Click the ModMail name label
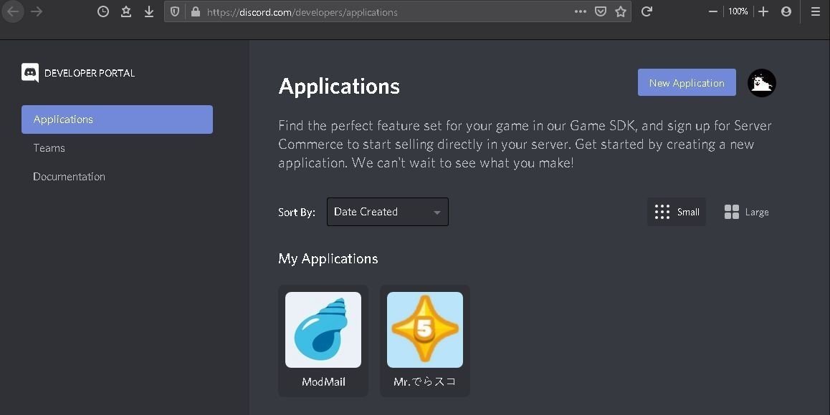830x415 pixels. tap(323, 381)
